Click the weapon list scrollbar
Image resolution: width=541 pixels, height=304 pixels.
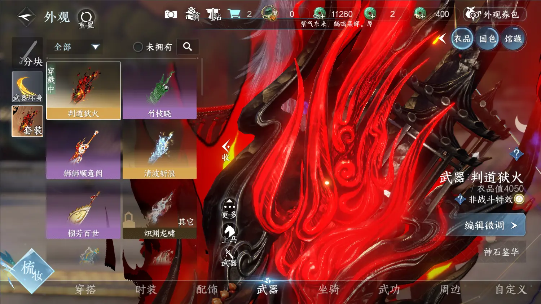(x=202, y=77)
